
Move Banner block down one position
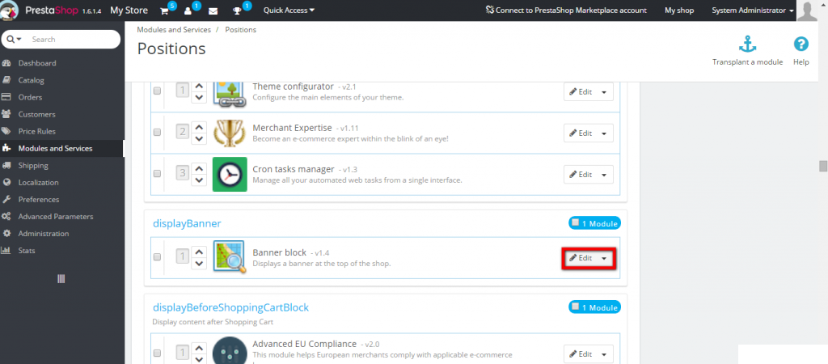(199, 263)
